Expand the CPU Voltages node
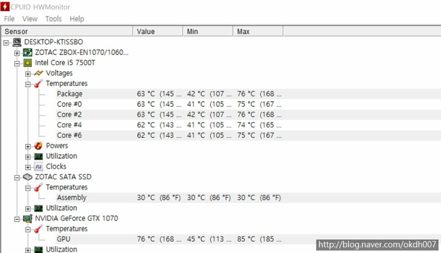The height and width of the screenshot is (253, 441). tap(28, 74)
